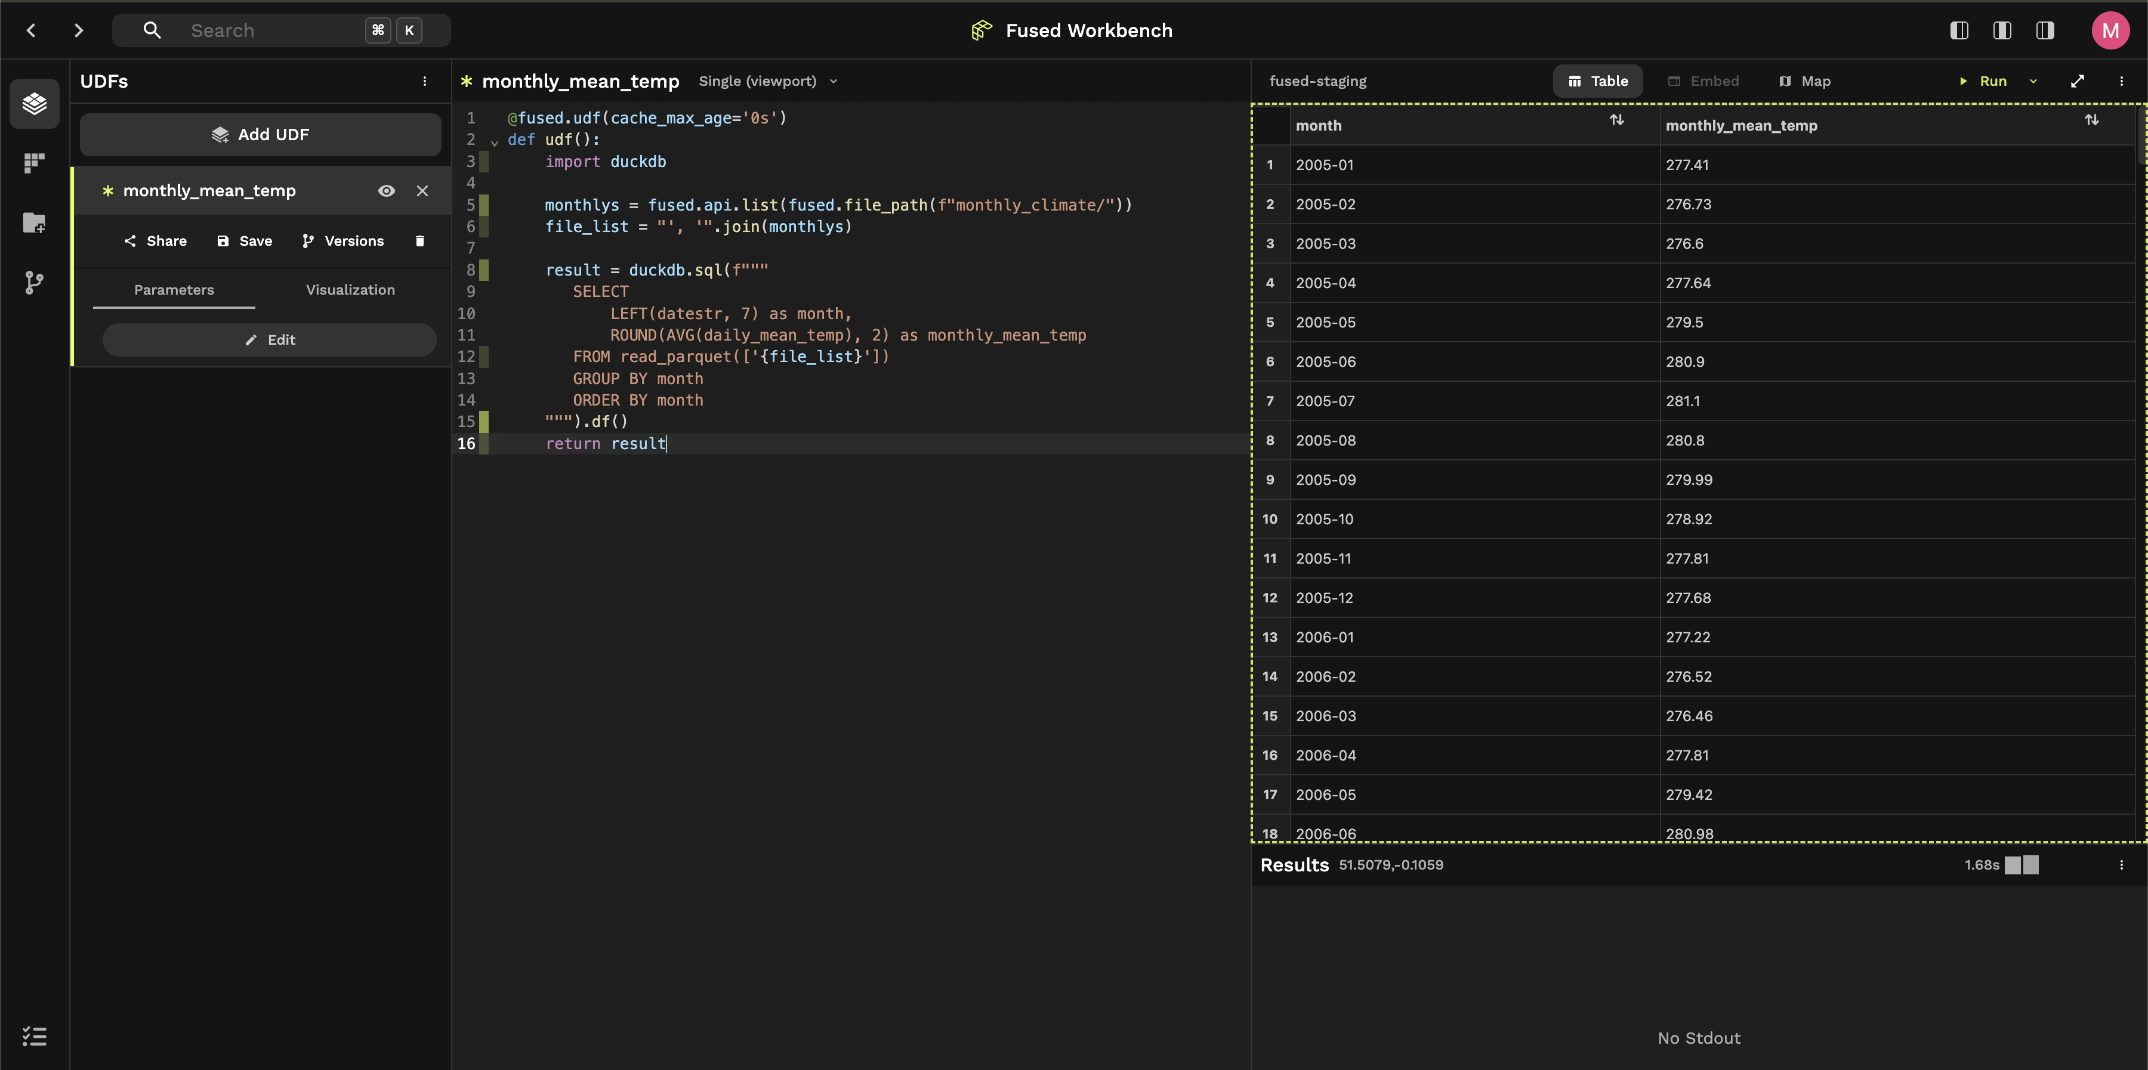Toggle the left panel layout icon
Image resolution: width=2148 pixels, height=1070 pixels.
(1959, 31)
